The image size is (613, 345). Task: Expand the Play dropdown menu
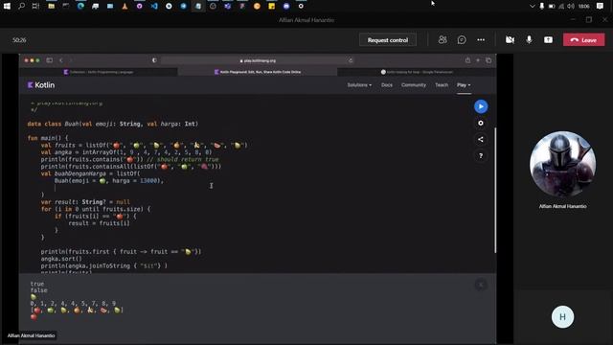click(464, 85)
